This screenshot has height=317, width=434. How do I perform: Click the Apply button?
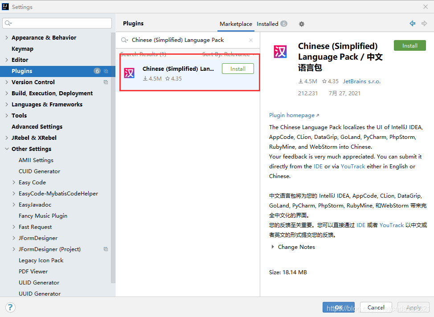click(x=414, y=307)
